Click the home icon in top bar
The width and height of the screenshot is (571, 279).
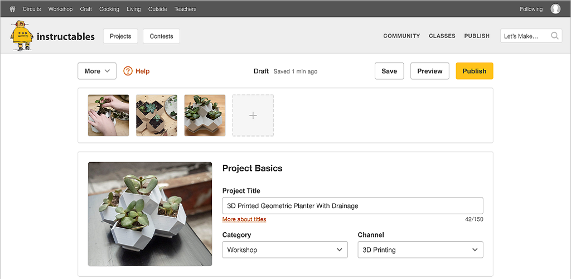coord(12,9)
